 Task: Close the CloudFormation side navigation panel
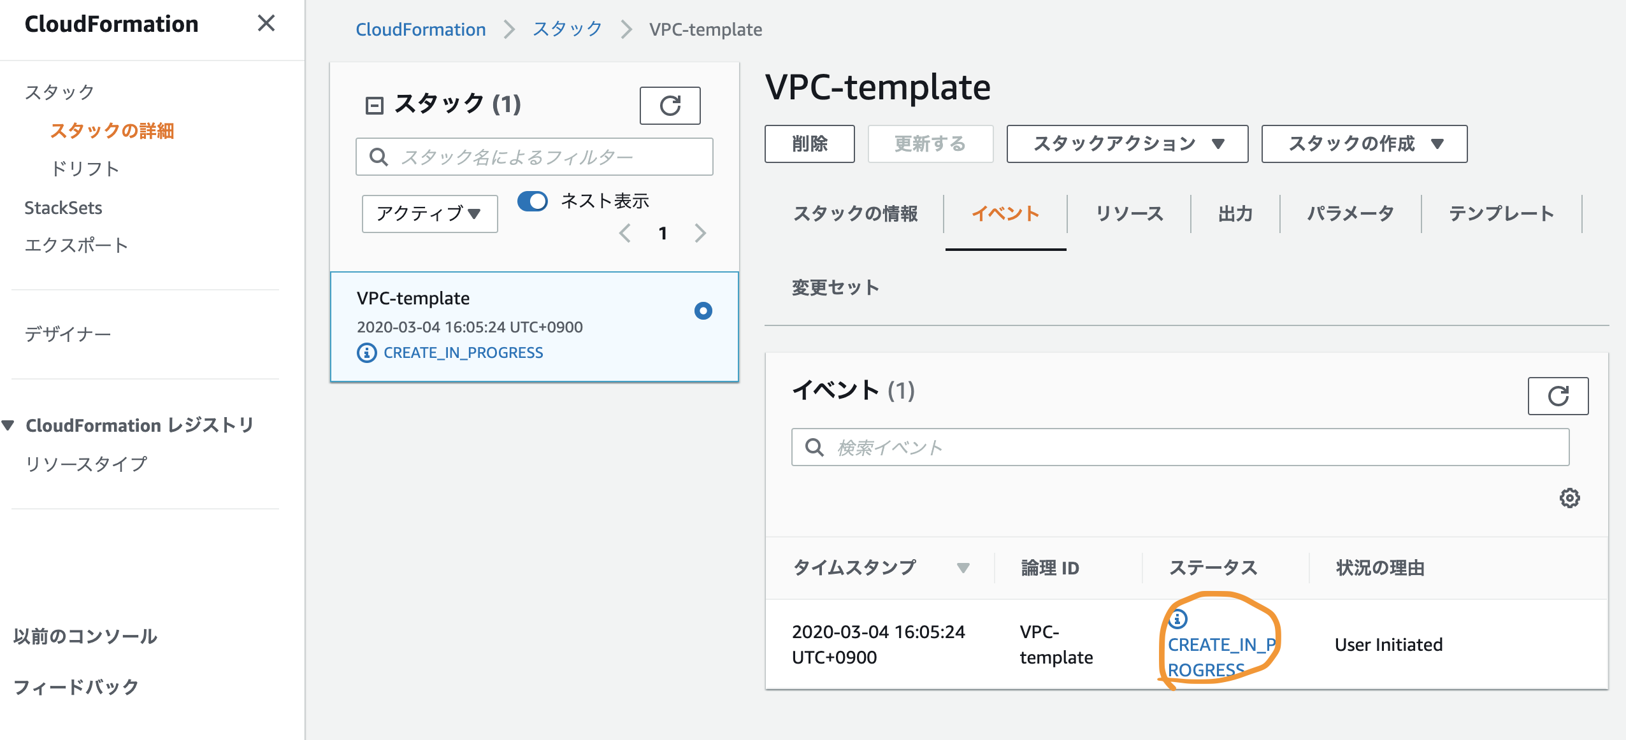click(x=266, y=24)
